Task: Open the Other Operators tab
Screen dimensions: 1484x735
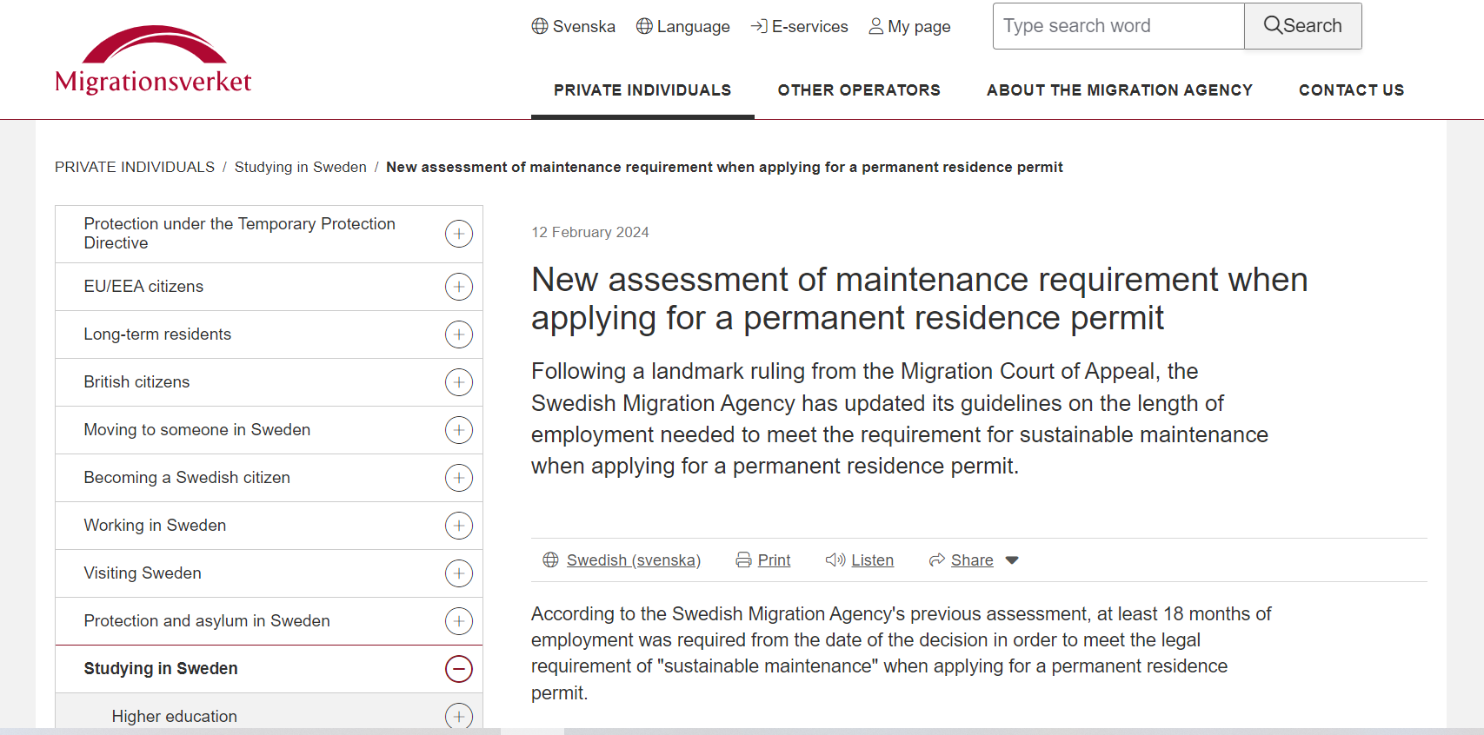Action: 859,90
